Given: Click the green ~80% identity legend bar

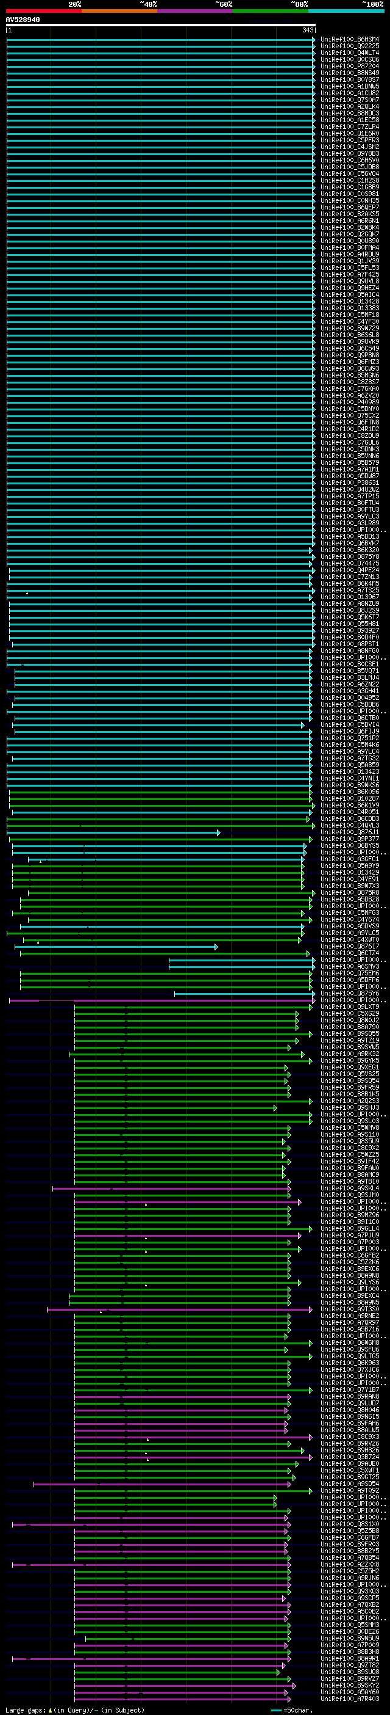Looking at the screenshot, I should (271, 10).
